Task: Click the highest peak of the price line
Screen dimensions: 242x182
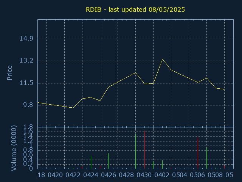Action: 162,59
